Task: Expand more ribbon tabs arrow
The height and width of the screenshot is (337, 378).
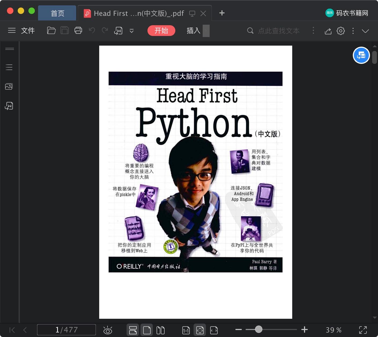Action: pos(206,31)
